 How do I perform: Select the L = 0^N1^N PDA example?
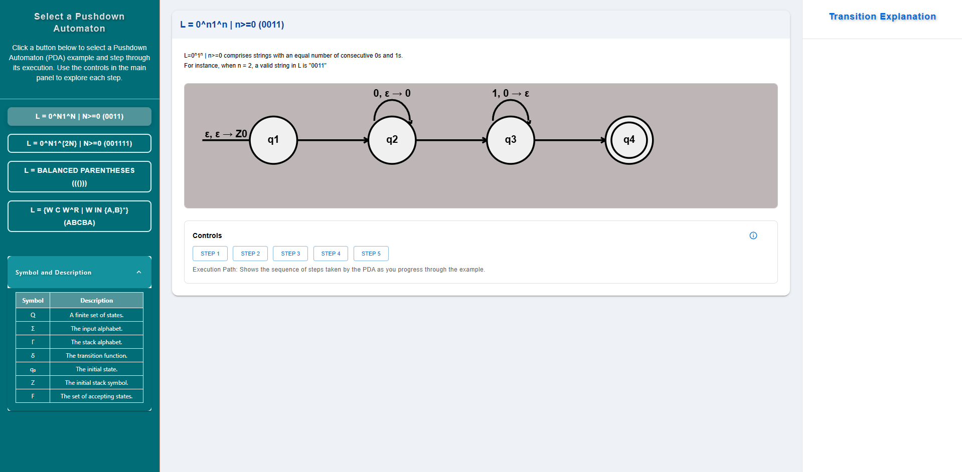point(79,116)
